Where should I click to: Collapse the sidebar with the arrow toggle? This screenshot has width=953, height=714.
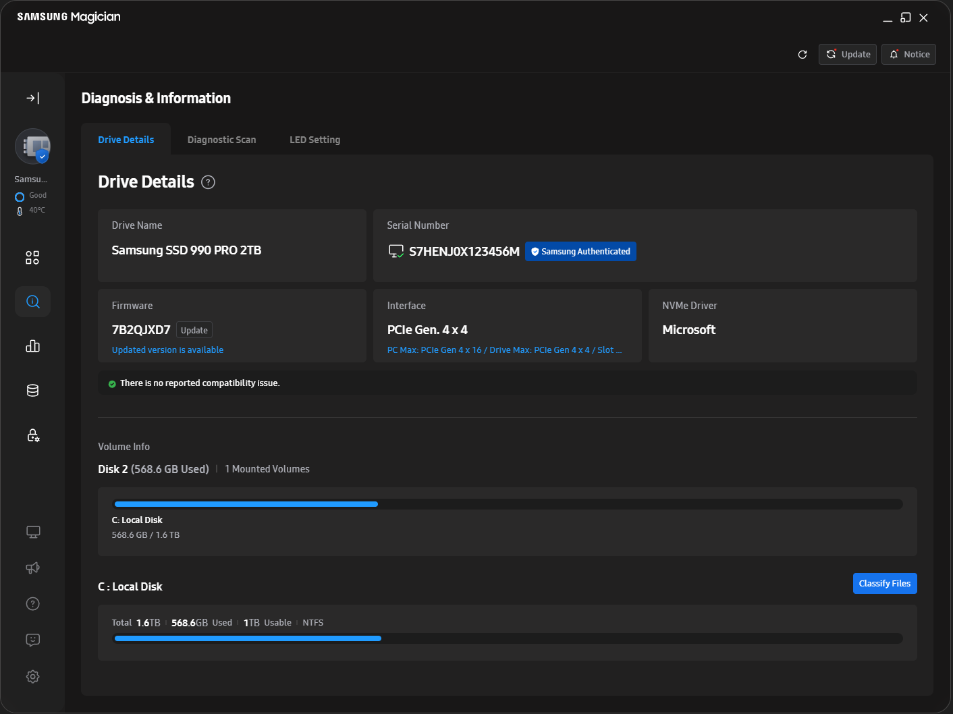coord(32,98)
